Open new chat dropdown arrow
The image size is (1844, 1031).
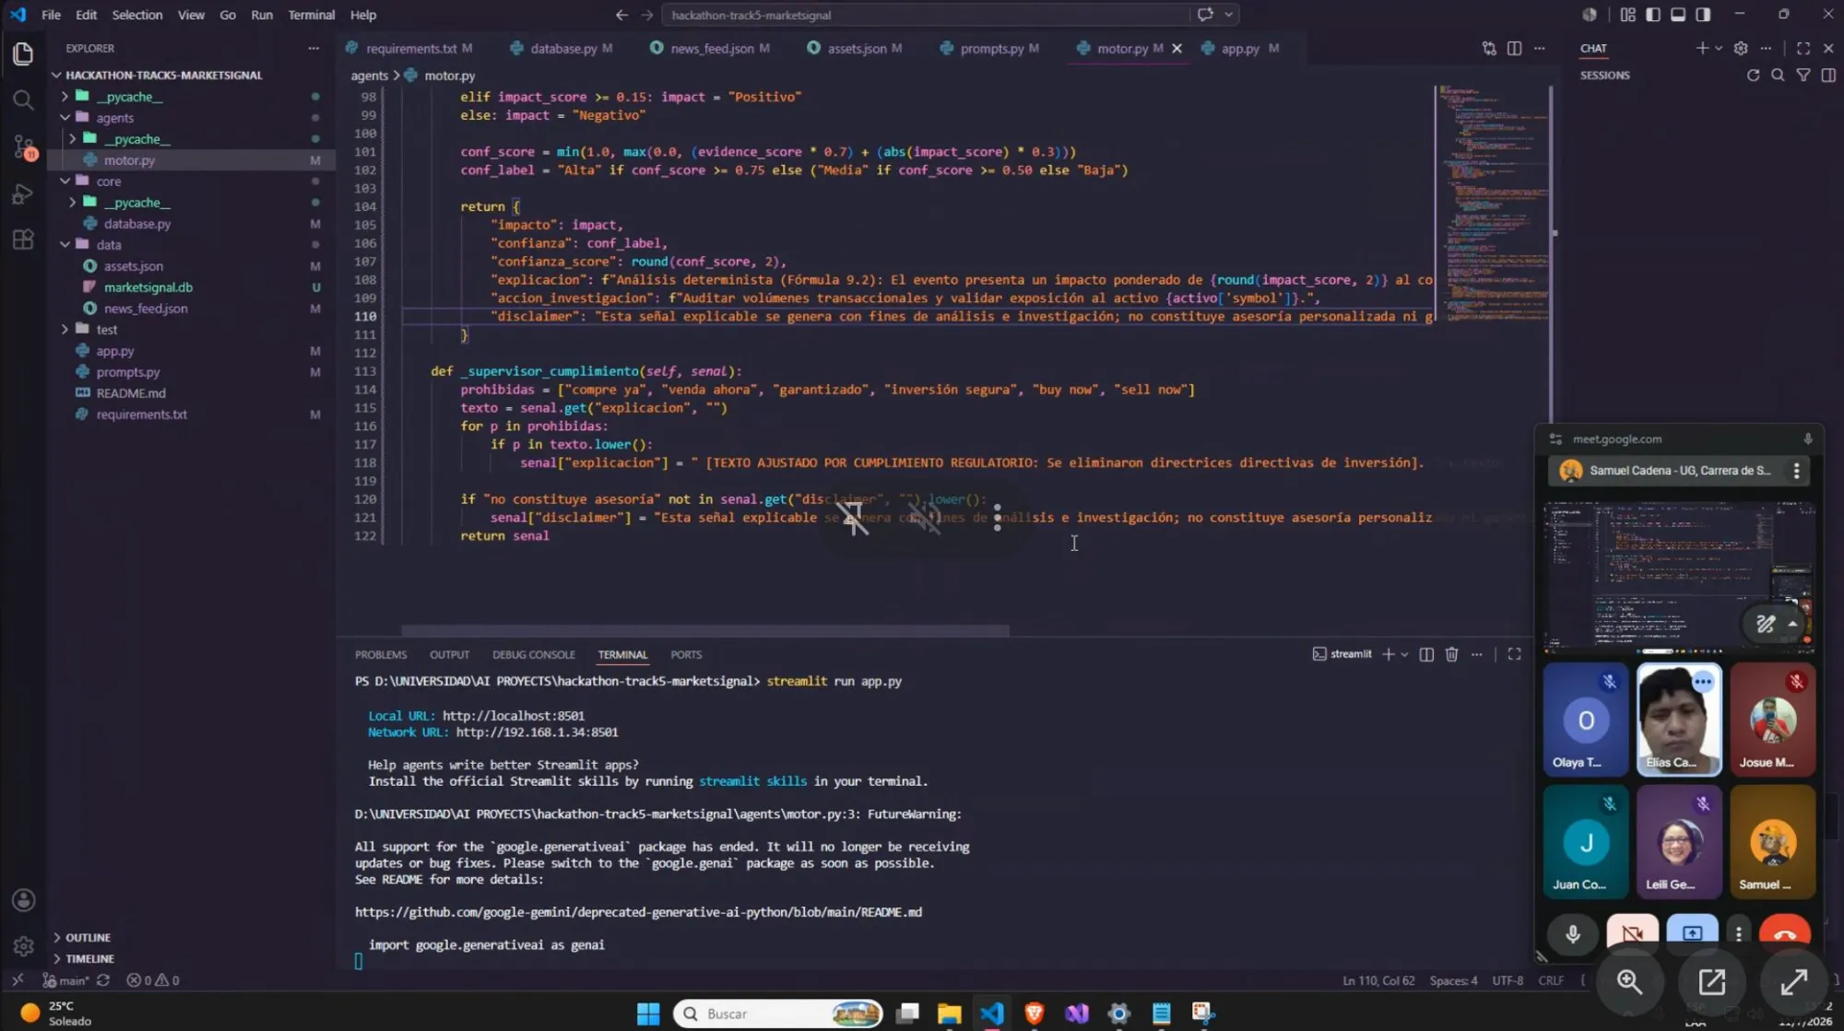1719,48
